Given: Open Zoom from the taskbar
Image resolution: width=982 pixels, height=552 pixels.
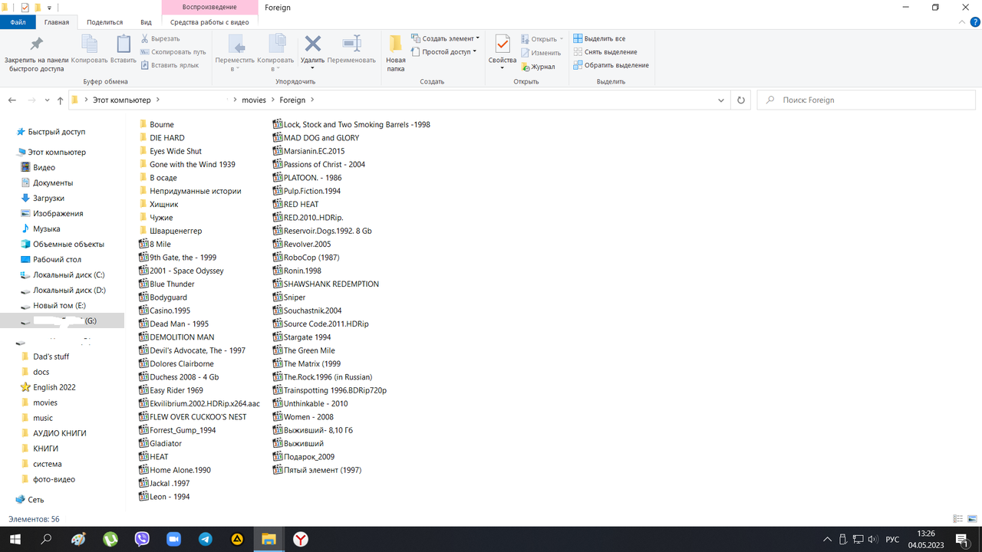Looking at the screenshot, I should point(173,539).
